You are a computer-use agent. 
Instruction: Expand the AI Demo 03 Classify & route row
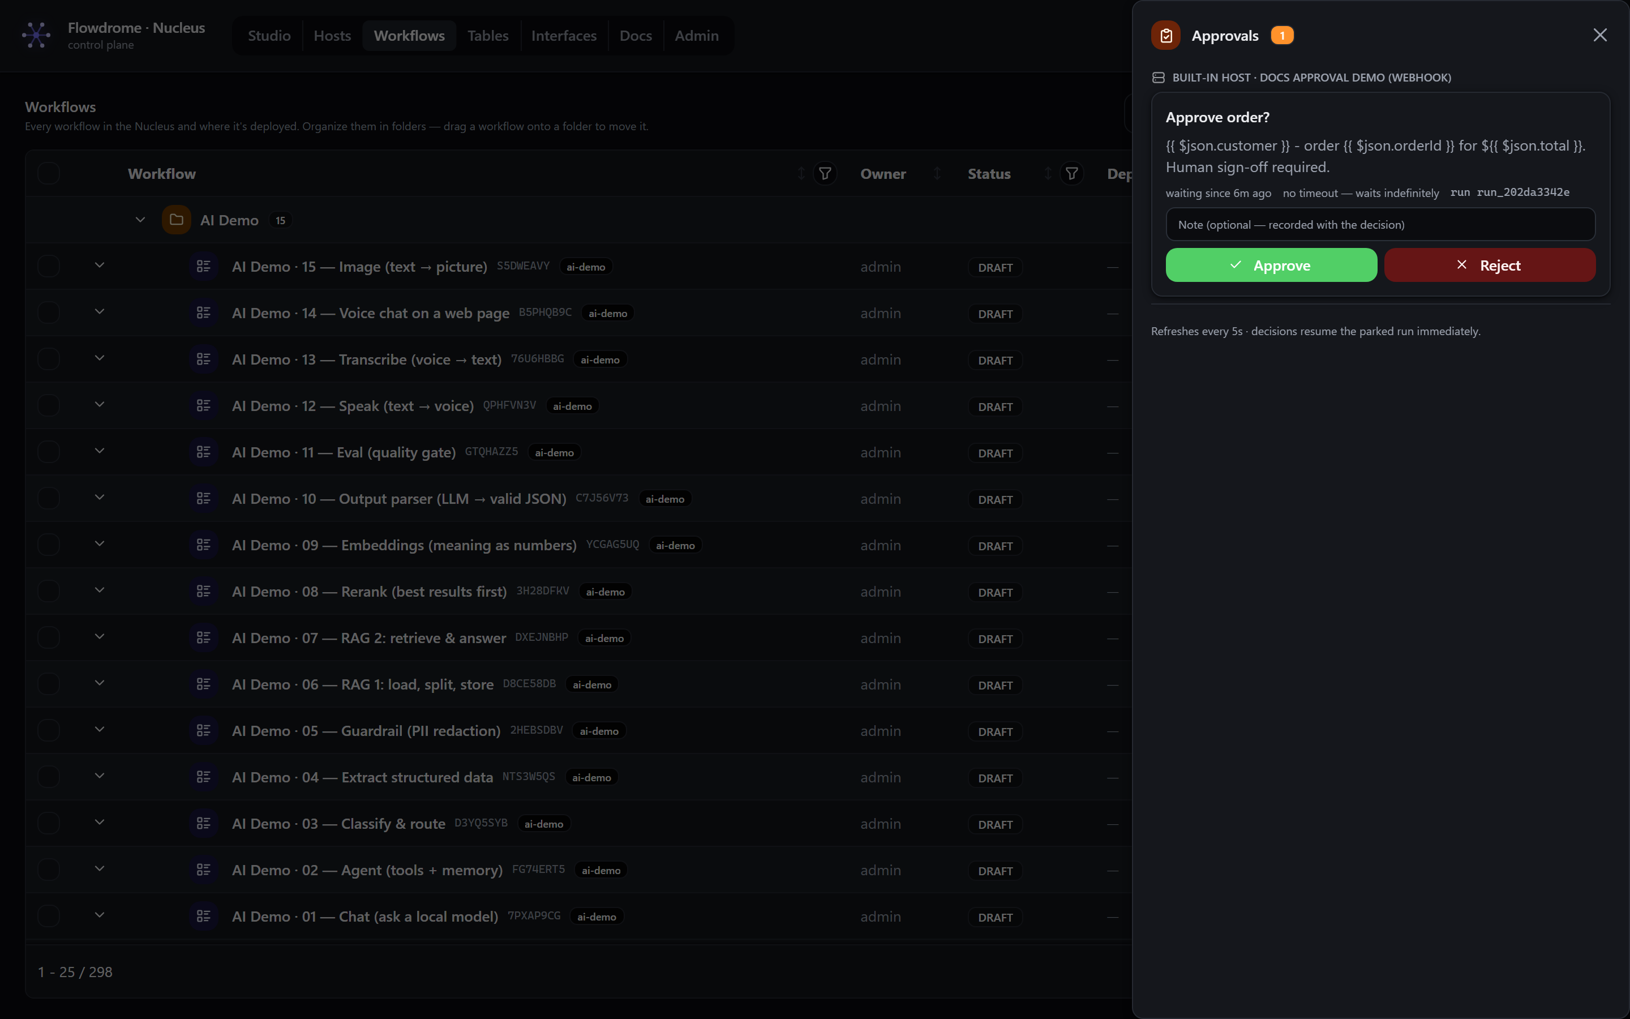coord(100,822)
